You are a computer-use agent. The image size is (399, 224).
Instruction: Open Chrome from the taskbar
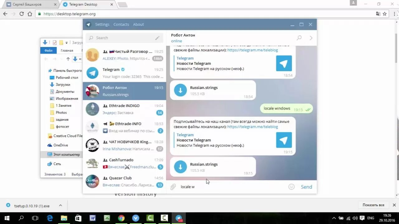pos(121,218)
